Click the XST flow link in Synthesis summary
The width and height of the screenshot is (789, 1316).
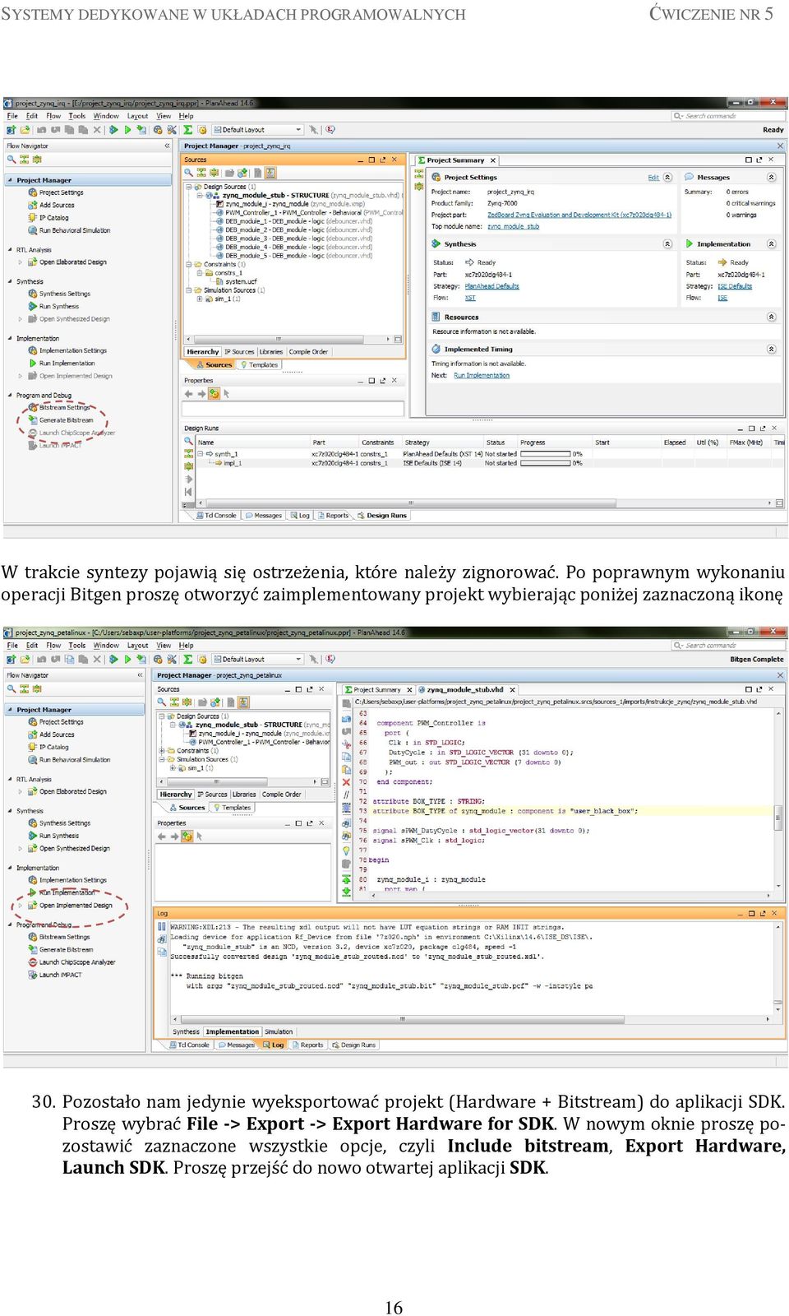click(x=470, y=298)
